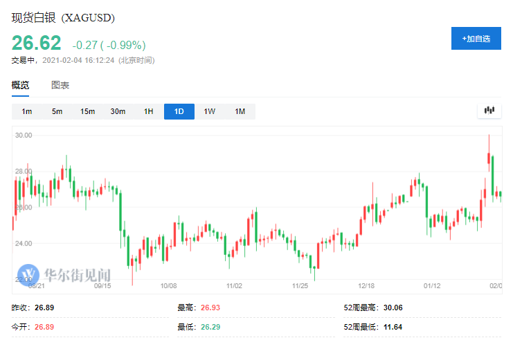
Task: Choose the 30m chart interval
Action: [118, 111]
